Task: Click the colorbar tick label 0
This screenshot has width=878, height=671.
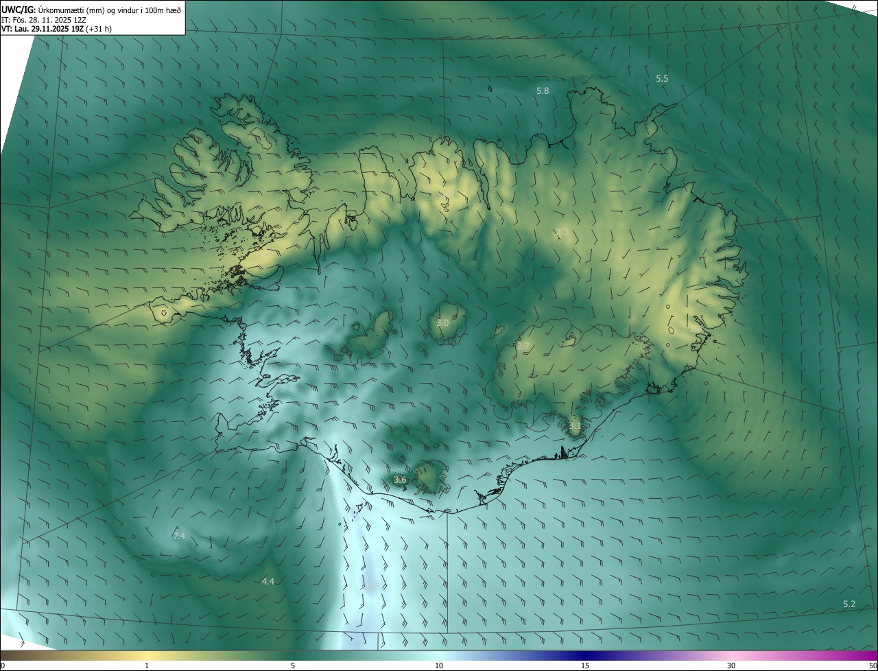Action: click(x=2, y=666)
